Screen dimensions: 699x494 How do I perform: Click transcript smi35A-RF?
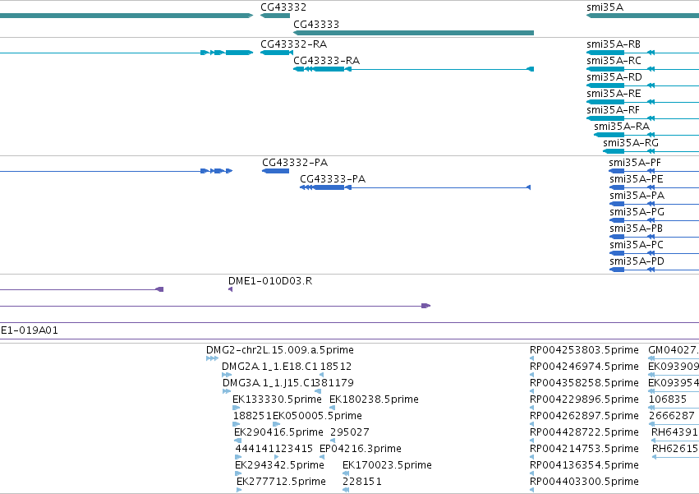tap(613, 110)
